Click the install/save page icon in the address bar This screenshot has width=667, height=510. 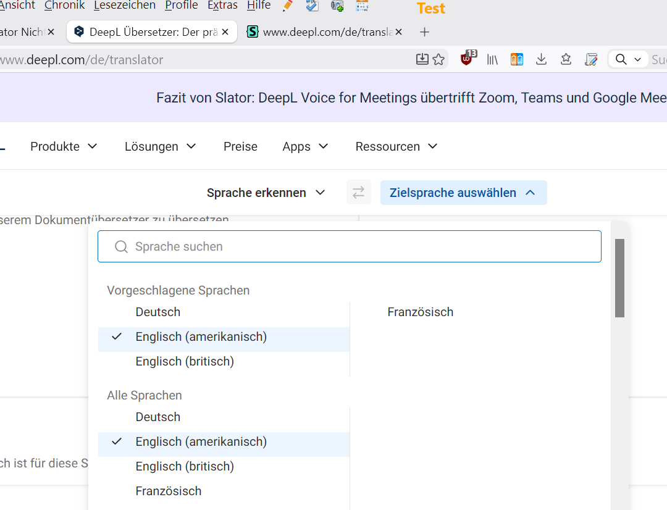click(x=422, y=59)
